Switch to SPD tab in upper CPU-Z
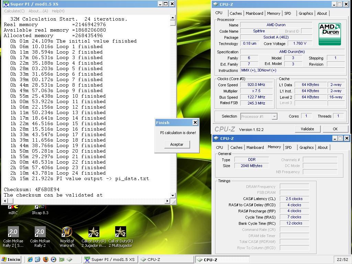This screenshot has height=264, width=352. point(288,13)
